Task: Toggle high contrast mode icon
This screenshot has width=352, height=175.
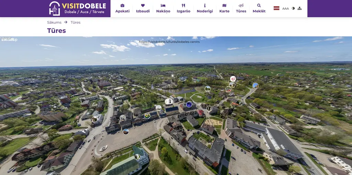Action: 293,8
